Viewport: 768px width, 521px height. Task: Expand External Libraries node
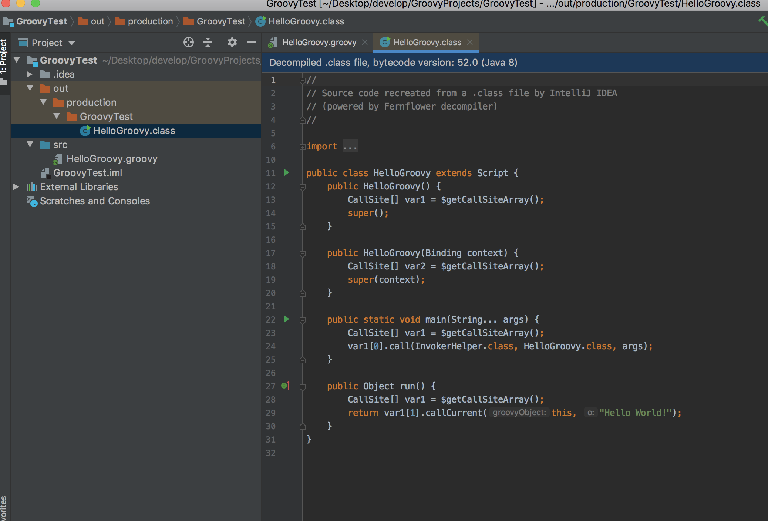[x=16, y=187]
